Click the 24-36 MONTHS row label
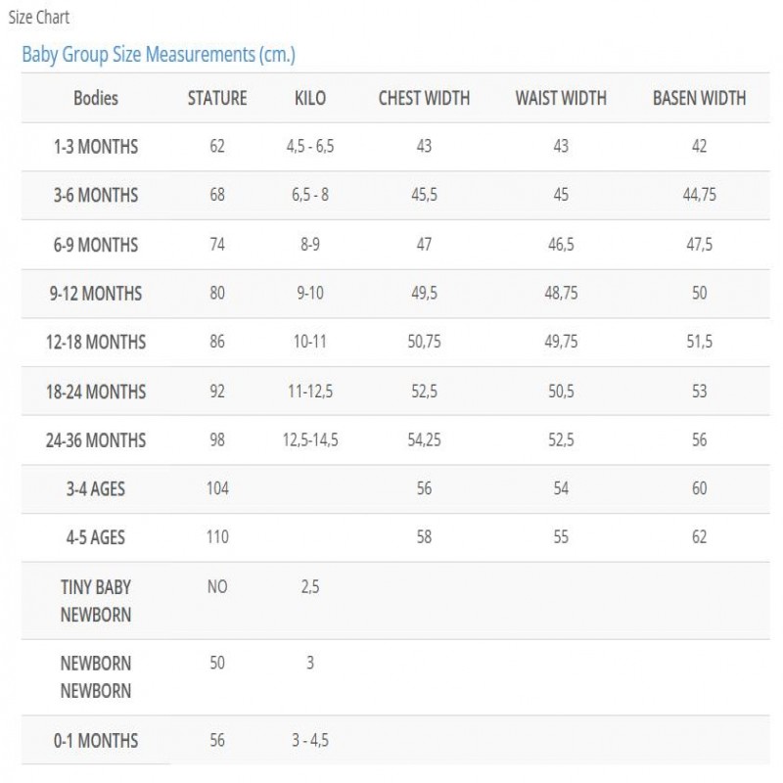Image resolution: width=783 pixels, height=783 pixels. click(96, 440)
